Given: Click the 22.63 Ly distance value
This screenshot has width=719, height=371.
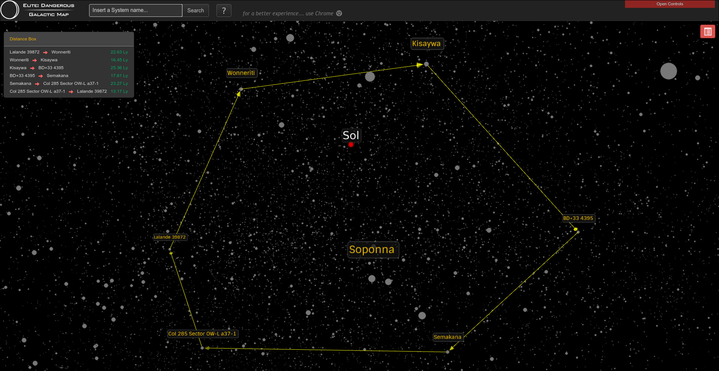Looking at the screenshot, I should tap(119, 52).
